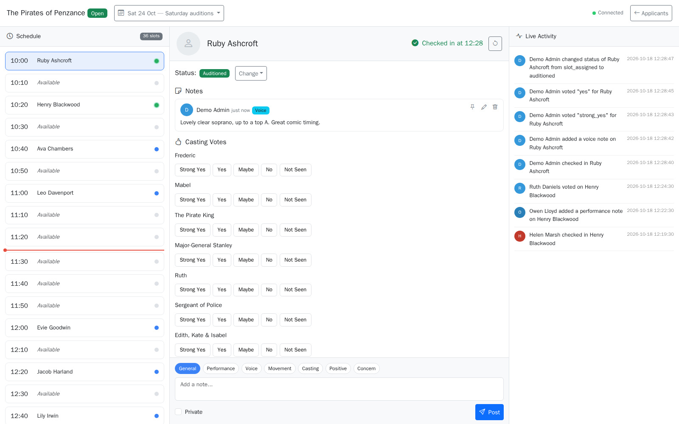
Task: Open the 12:20 Jacob Harland slot
Action: tap(84, 372)
